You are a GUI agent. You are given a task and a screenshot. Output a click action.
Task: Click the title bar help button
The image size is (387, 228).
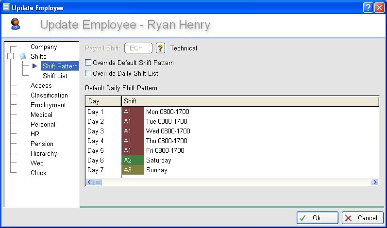click(368, 8)
